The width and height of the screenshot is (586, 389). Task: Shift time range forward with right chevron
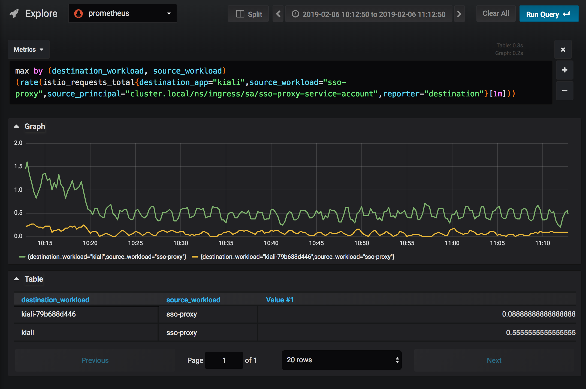459,14
